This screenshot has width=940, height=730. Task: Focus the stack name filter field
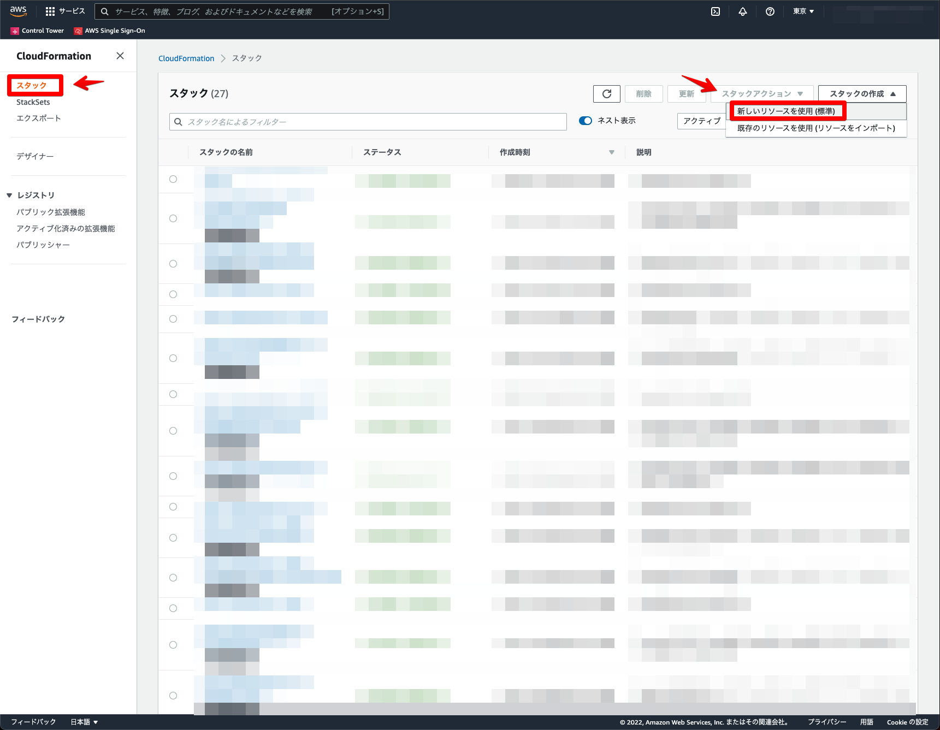click(x=368, y=122)
